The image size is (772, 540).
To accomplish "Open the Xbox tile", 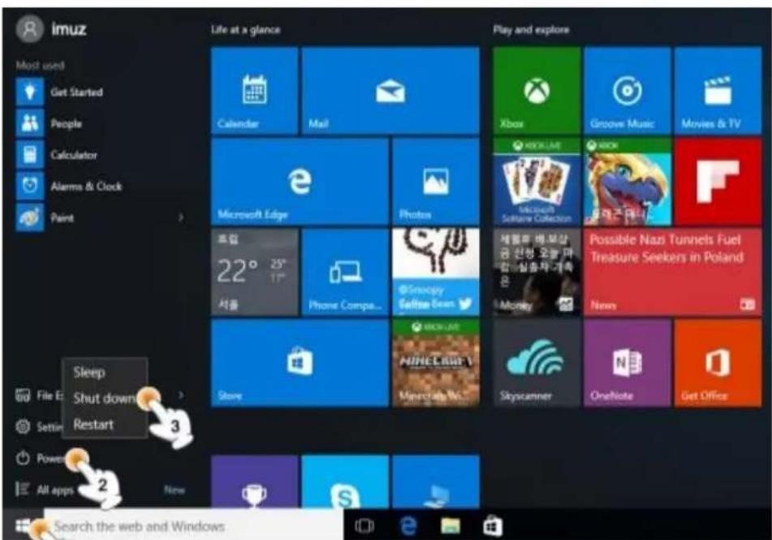I will (537, 90).
